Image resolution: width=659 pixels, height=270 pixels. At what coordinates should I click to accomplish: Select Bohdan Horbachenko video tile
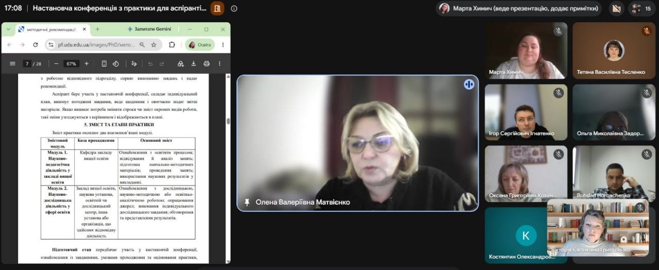click(614, 173)
